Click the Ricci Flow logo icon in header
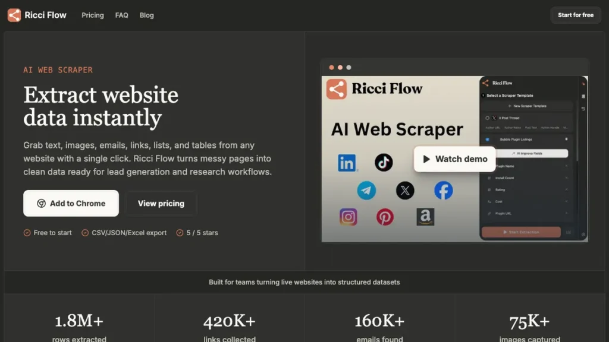The image size is (609, 342). point(14,15)
